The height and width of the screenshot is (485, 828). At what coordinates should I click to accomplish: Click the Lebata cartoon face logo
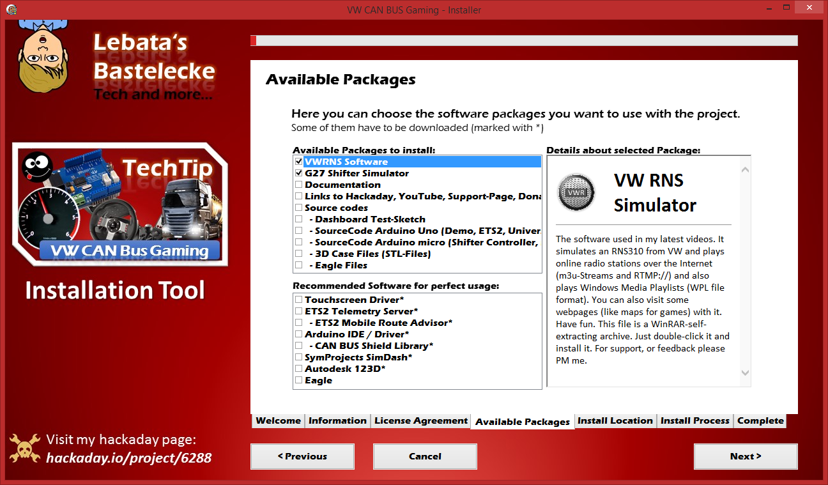point(43,58)
